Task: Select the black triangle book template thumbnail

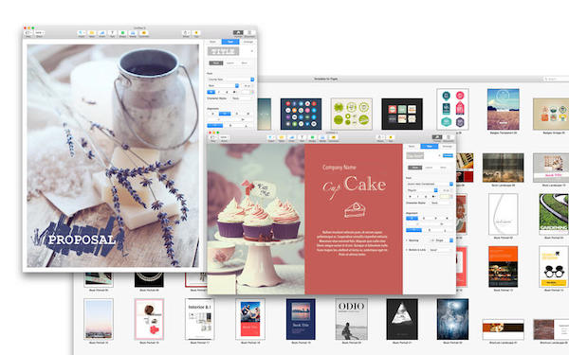Action: point(402,320)
